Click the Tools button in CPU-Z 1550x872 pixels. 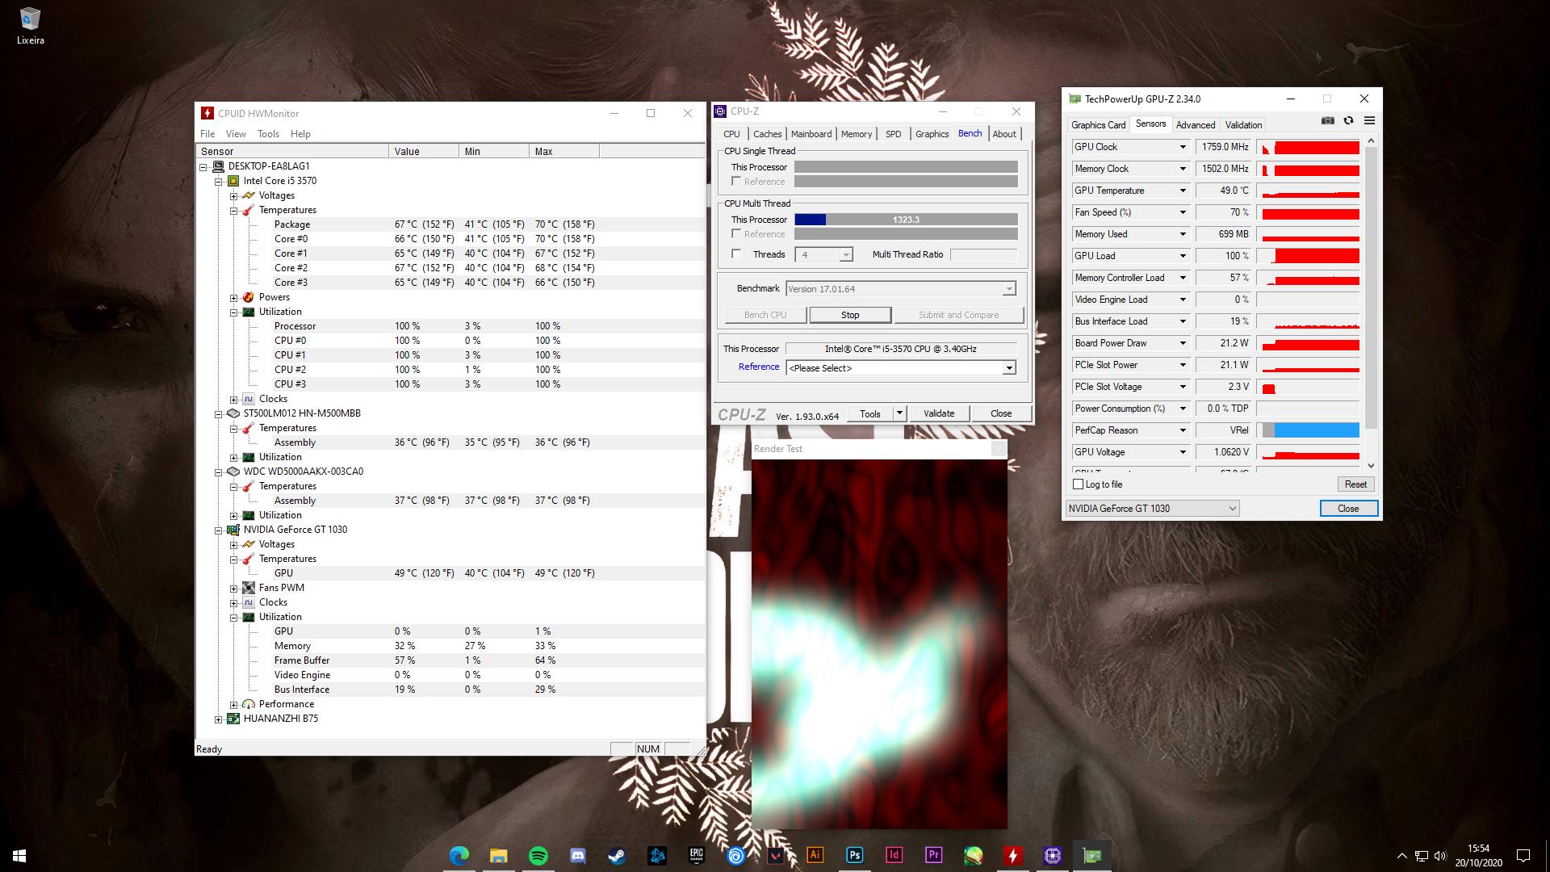tap(870, 413)
